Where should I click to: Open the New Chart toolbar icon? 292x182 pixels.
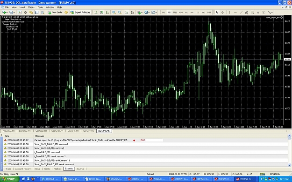pos(5,12)
